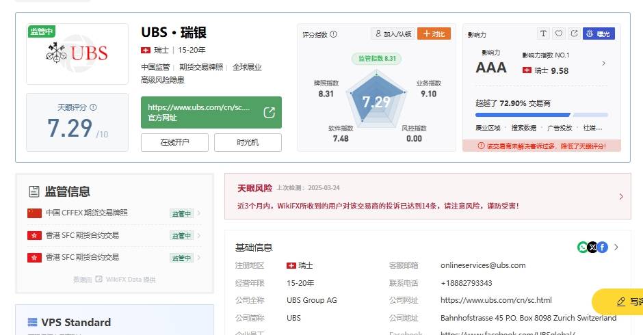The width and height of the screenshot is (643, 335).
Task: Click the 牌照指数 8.31 value
Action: [x=326, y=94]
